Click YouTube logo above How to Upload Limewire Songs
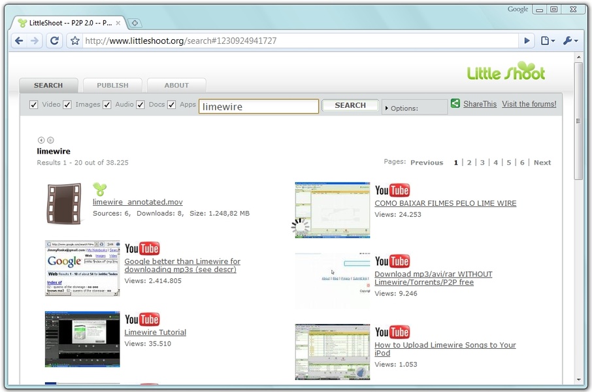The height and width of the screenshot is (392, 592). 392,333
